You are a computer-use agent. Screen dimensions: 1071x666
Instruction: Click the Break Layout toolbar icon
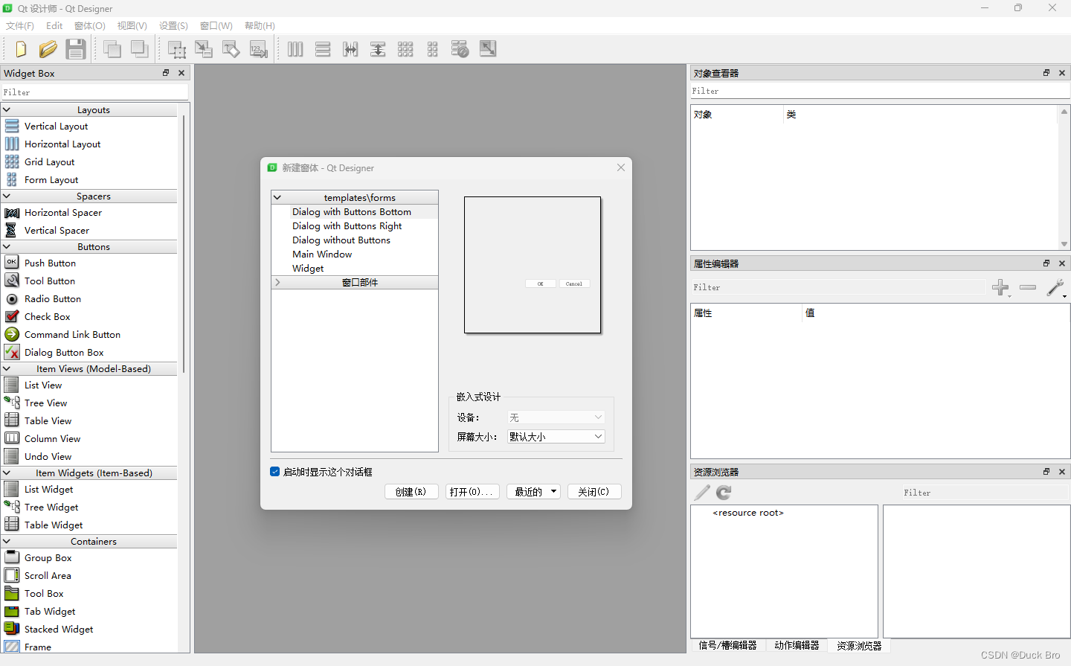click(460, 49)
